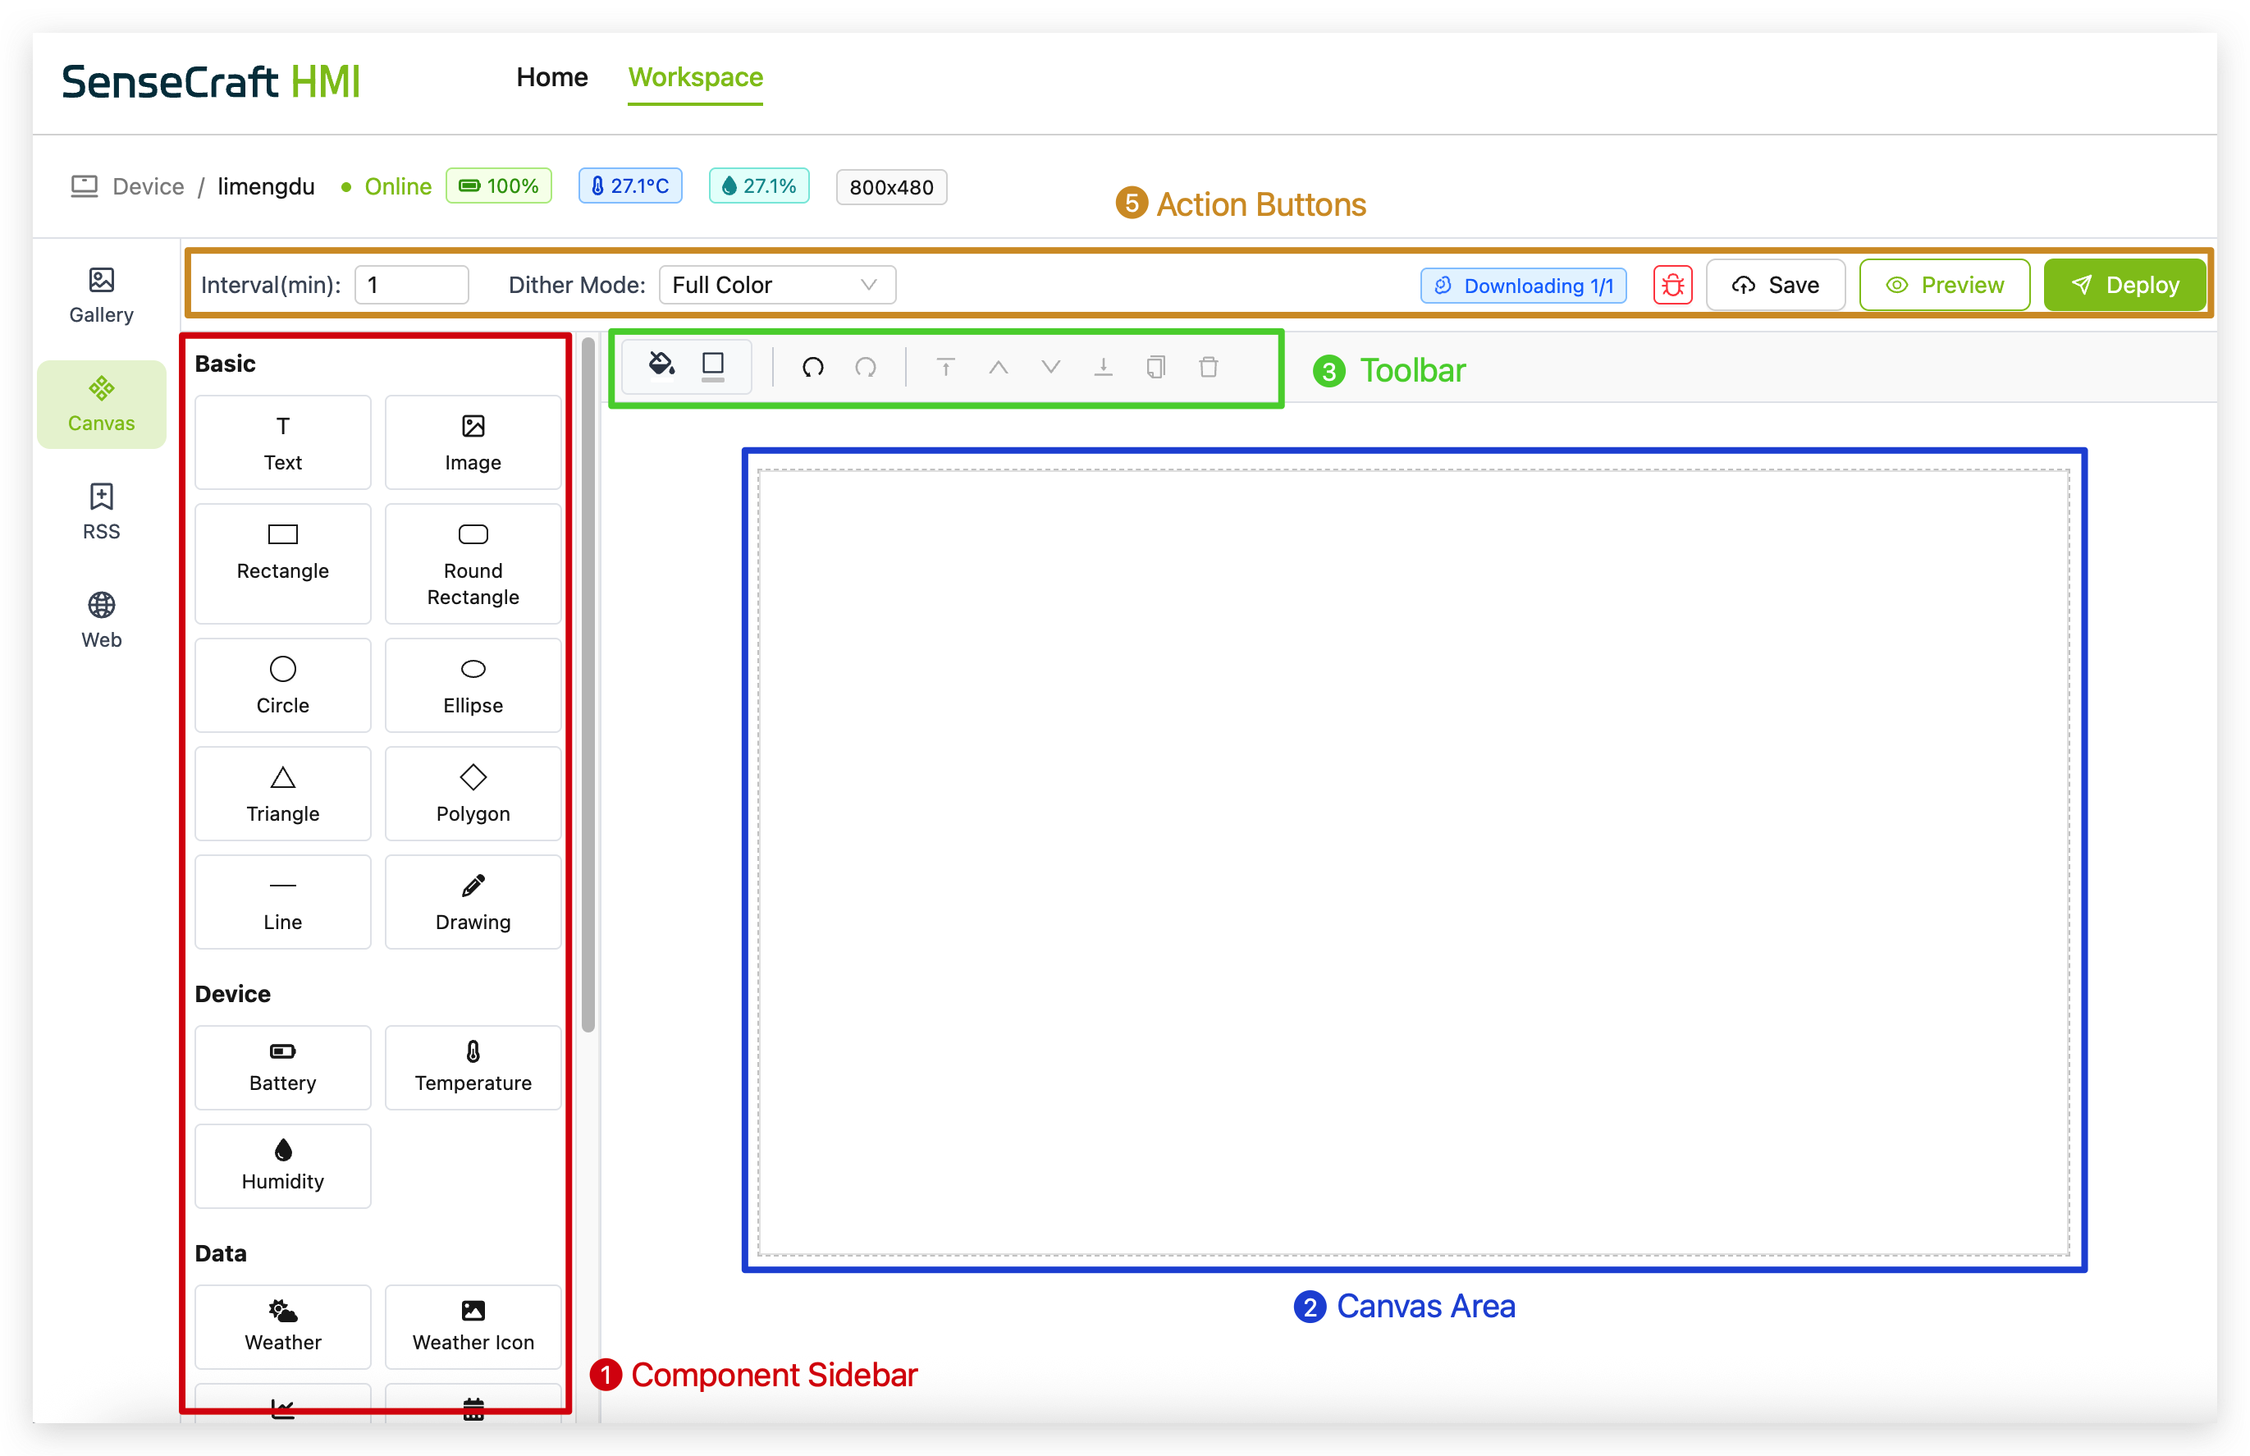Select the Workspace tab
The height and width of the screenshot is (1456, 2250).
pyautogui.click(x=696, y=76)
